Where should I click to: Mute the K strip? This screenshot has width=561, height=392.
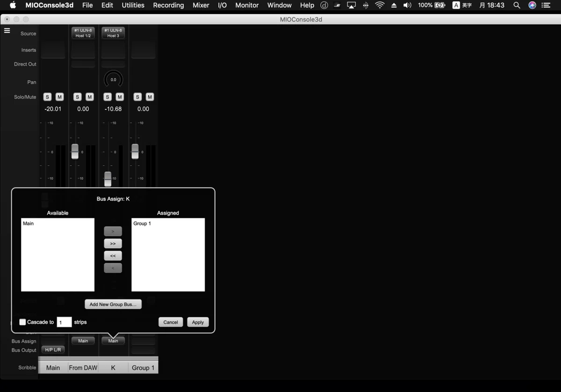click(120, 97)
